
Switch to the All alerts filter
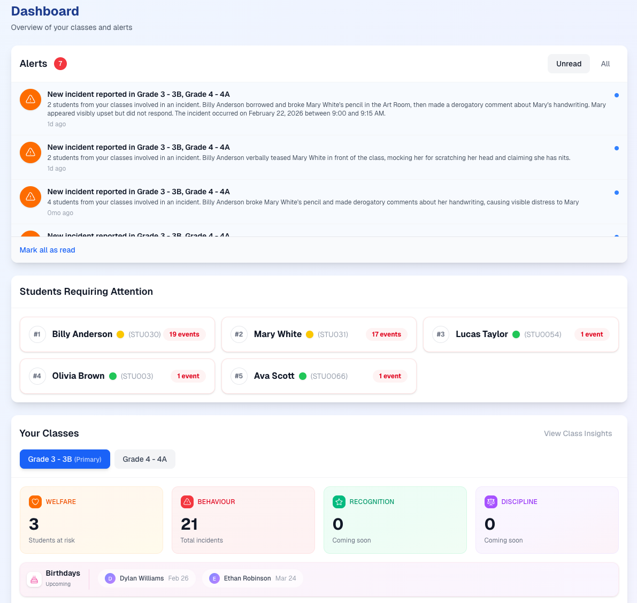[605, 64]
